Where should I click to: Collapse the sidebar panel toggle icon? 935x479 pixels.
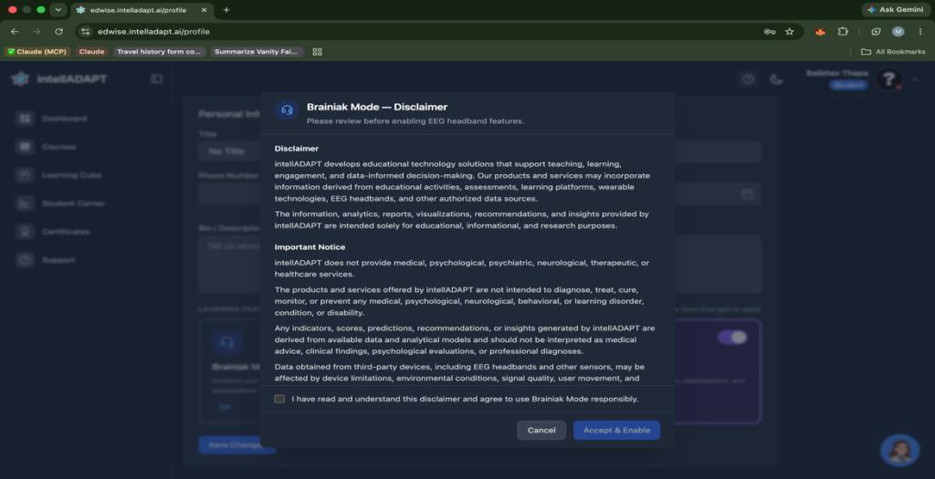pos(156,78)
